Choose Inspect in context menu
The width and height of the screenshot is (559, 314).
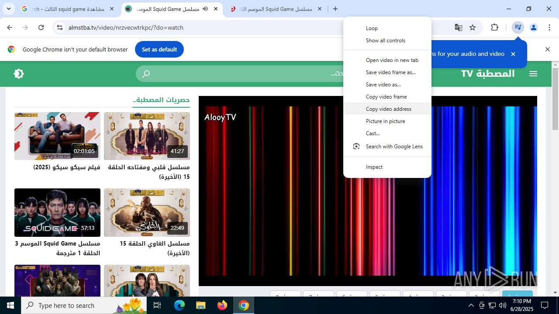pos(387,167)
